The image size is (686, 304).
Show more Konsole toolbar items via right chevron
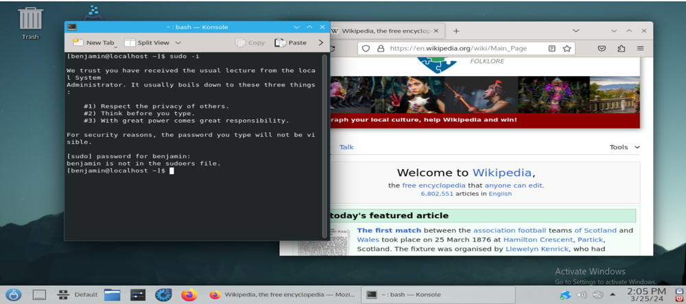(x=320, y=42)
